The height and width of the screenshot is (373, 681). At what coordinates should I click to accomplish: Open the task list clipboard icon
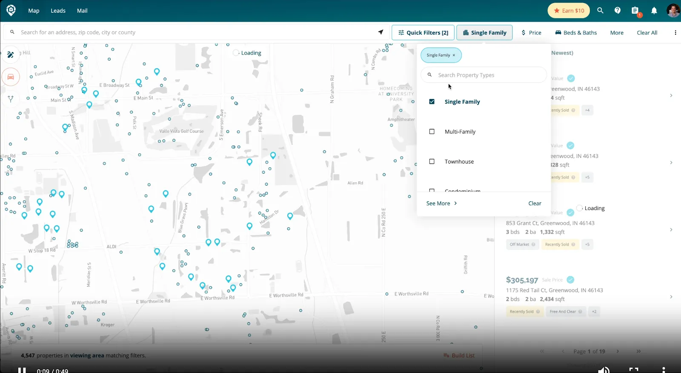[635, 11]
